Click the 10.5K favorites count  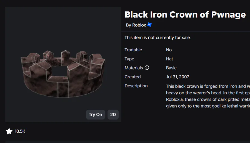pos(20,131)
